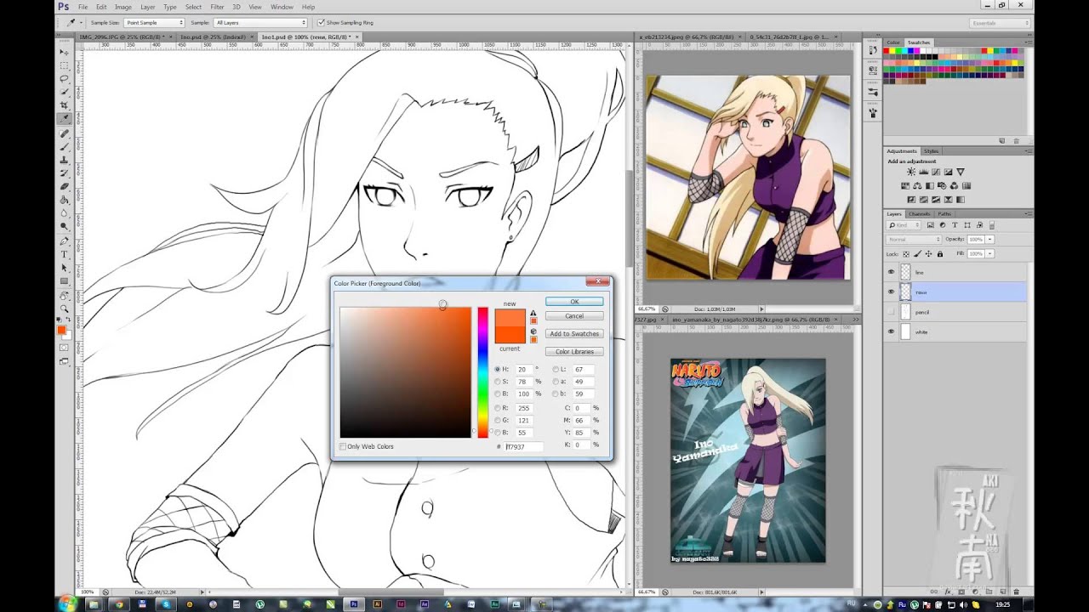Select the Horizontal Type tool
Image resolution: width=1089 pixels, height=612 pixels.
pos(64,254)
